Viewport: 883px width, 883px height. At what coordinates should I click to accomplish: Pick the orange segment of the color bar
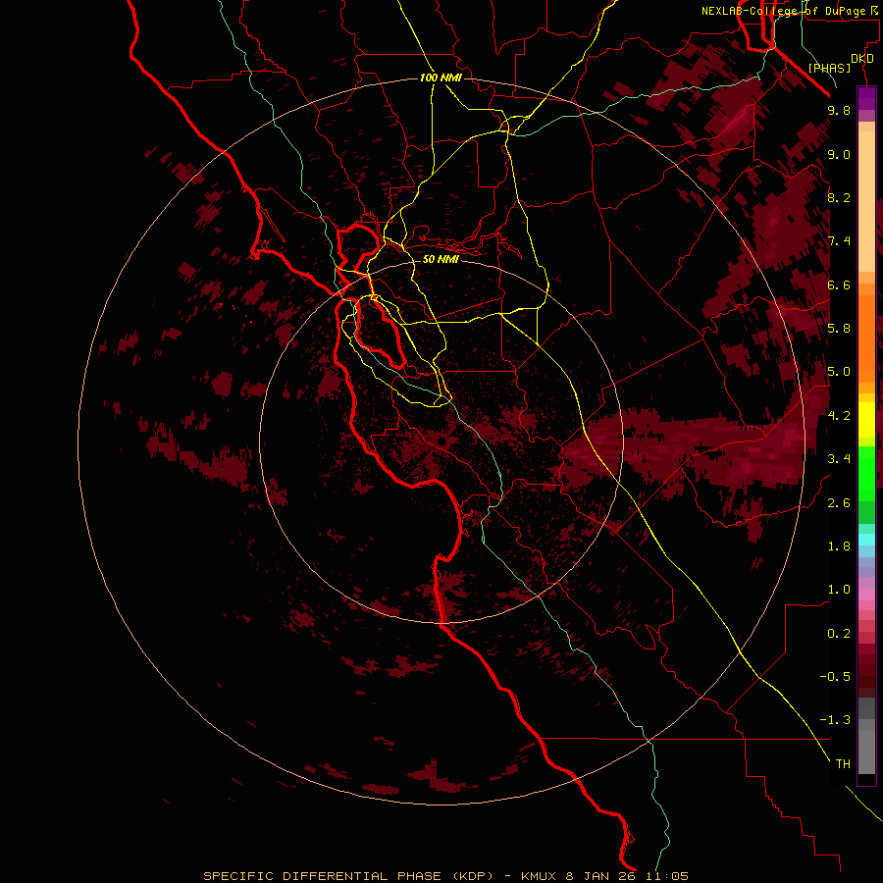coord(866,338)
